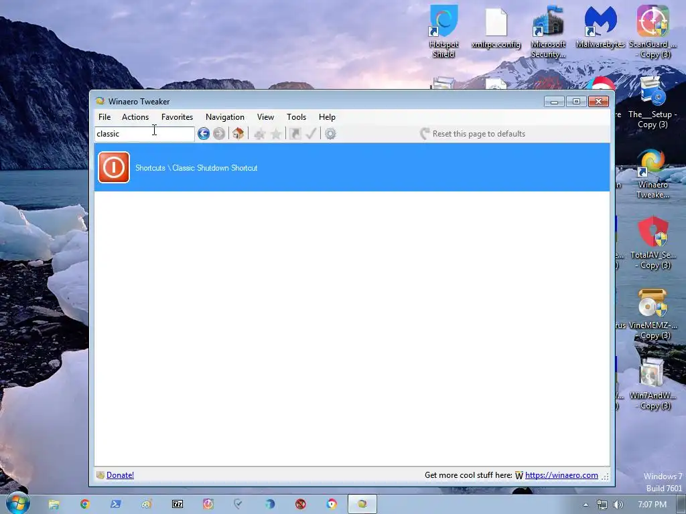The image size is (686, 514).
Task: Select the VineMEMZ Copy (3) desktop icon
Action: click(653, 314)
